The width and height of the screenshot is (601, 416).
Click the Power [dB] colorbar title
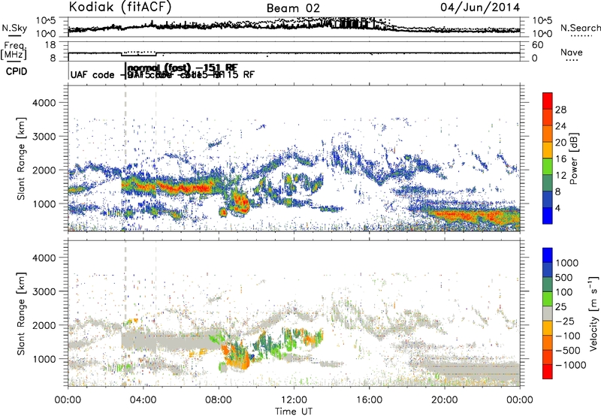coord(574,158)
